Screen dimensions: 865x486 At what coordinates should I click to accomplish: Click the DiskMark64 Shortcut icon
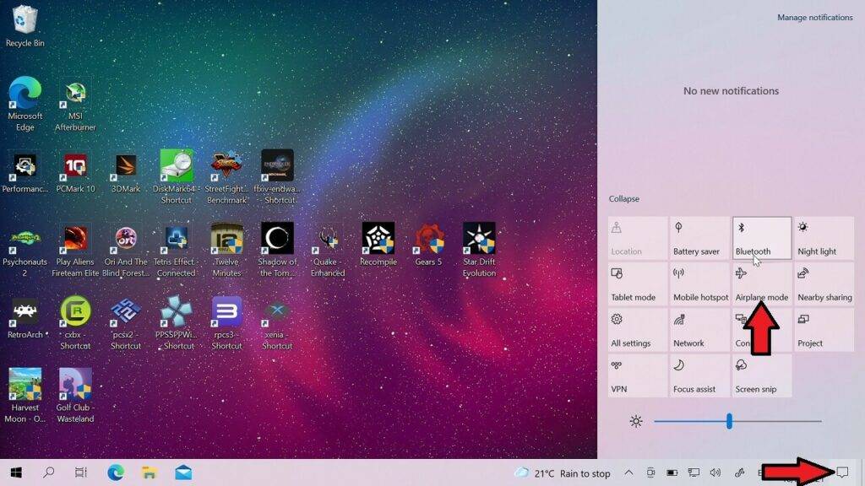[x=176, y=177]
